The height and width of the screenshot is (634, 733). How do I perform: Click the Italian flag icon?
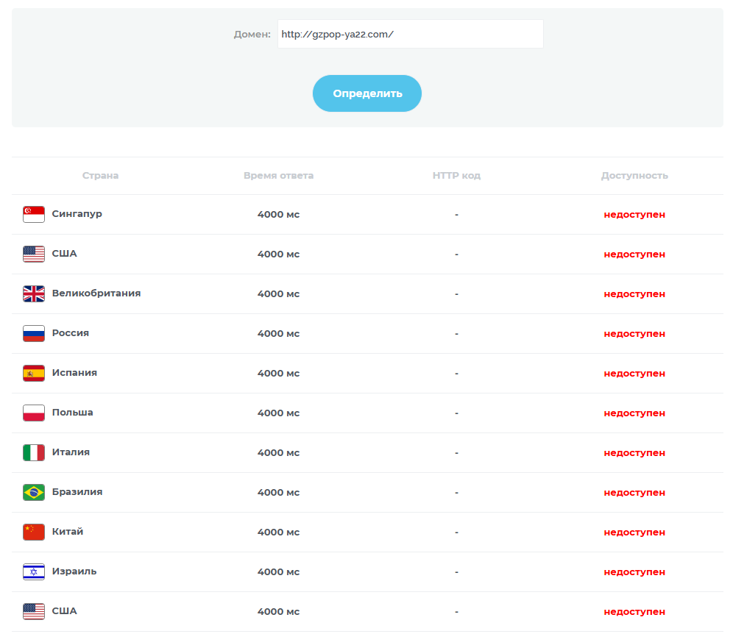34,452
